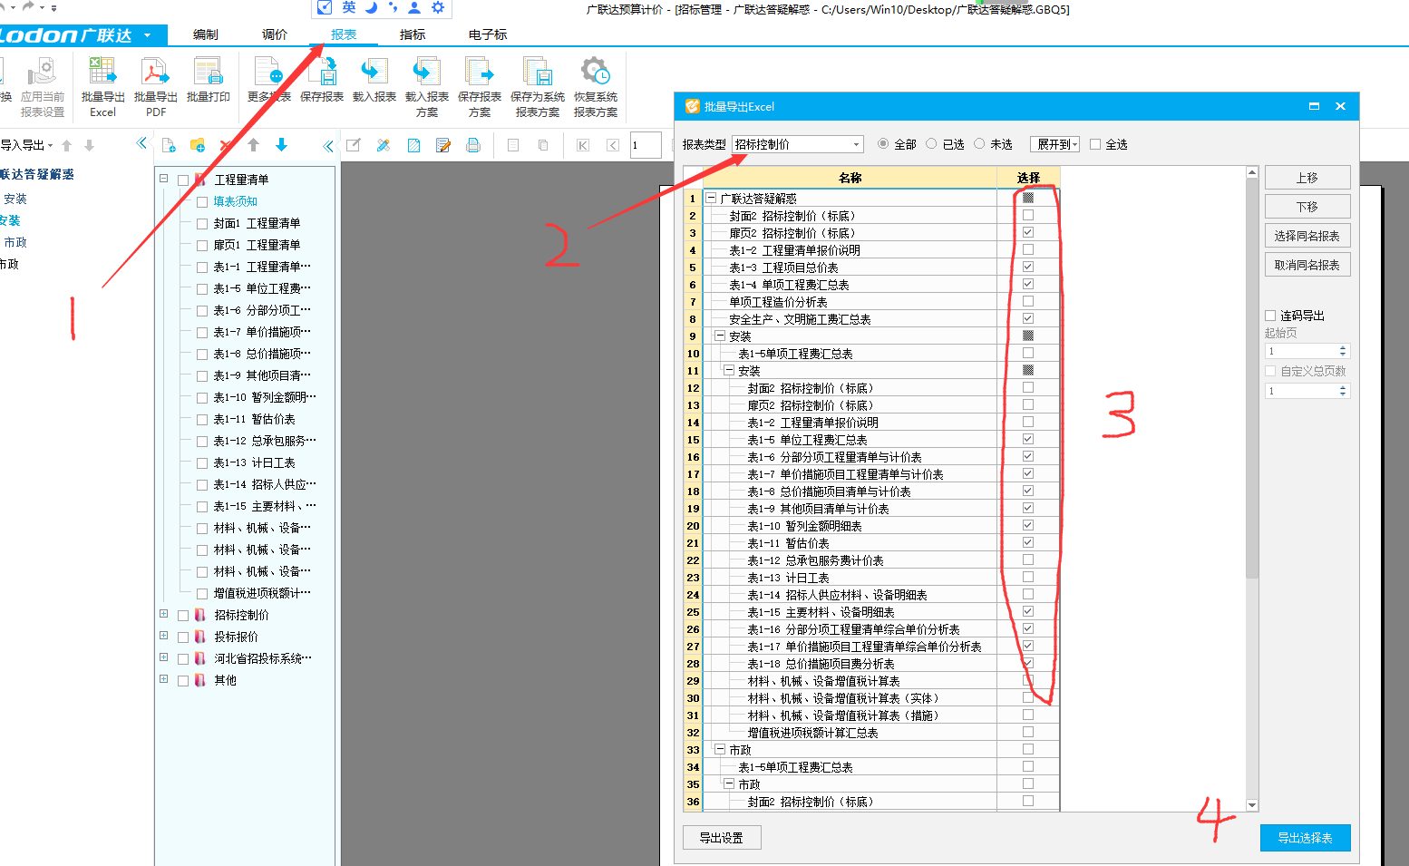Switch to the 报表 tab
Image resolution: width=1409 pixels, height=866 pixels.
pos(344,34)
